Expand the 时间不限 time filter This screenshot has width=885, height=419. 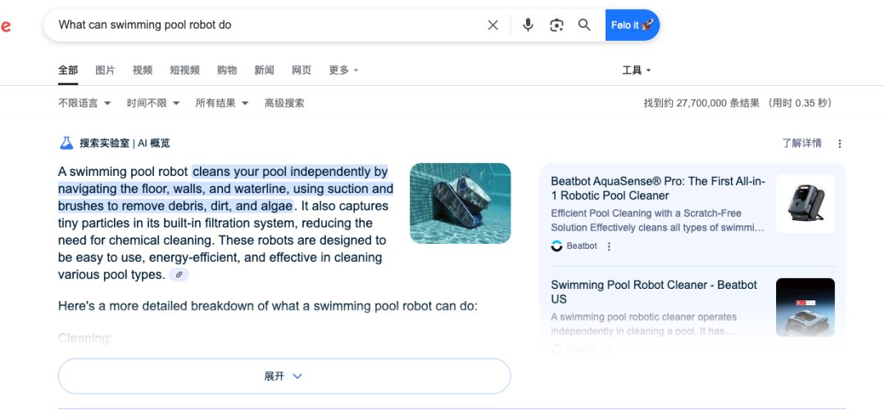pyautogui.click(x=153, y=103)
